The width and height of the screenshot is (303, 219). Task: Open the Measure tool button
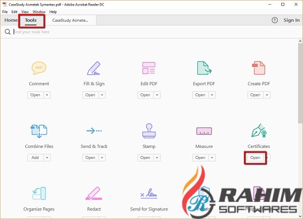pos(200,157)
